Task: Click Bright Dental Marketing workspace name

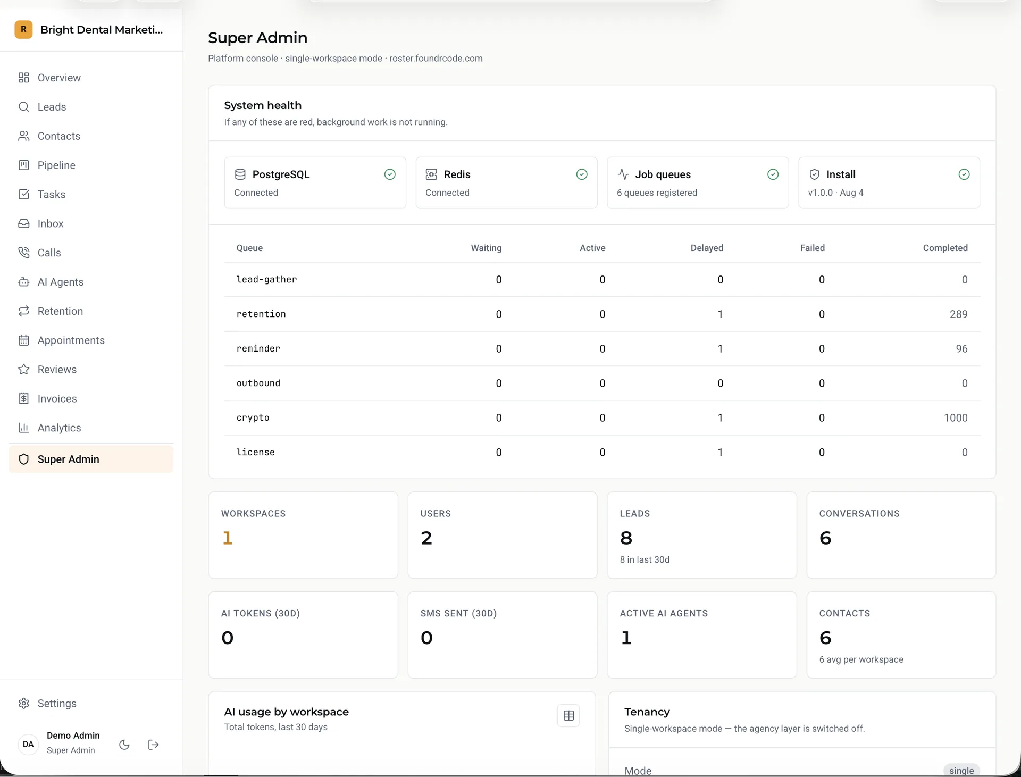Action: coord(102,30)
